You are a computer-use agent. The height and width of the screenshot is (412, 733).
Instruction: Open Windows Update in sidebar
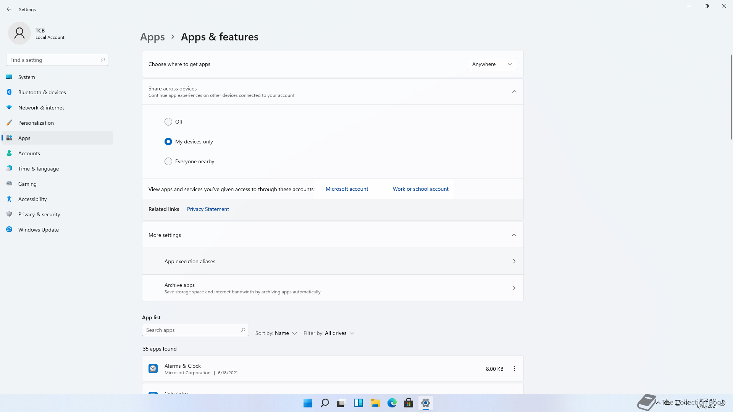coord(38,230)
